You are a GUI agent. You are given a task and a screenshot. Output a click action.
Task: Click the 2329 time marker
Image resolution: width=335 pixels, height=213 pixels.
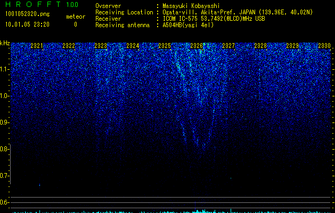click(292, 46)
